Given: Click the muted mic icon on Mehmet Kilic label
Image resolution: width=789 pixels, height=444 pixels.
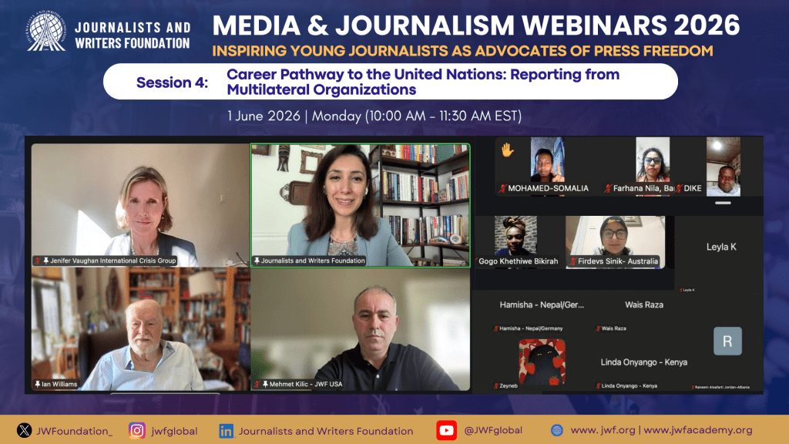Looking at the screenshot, I should (x=257, y=384).
